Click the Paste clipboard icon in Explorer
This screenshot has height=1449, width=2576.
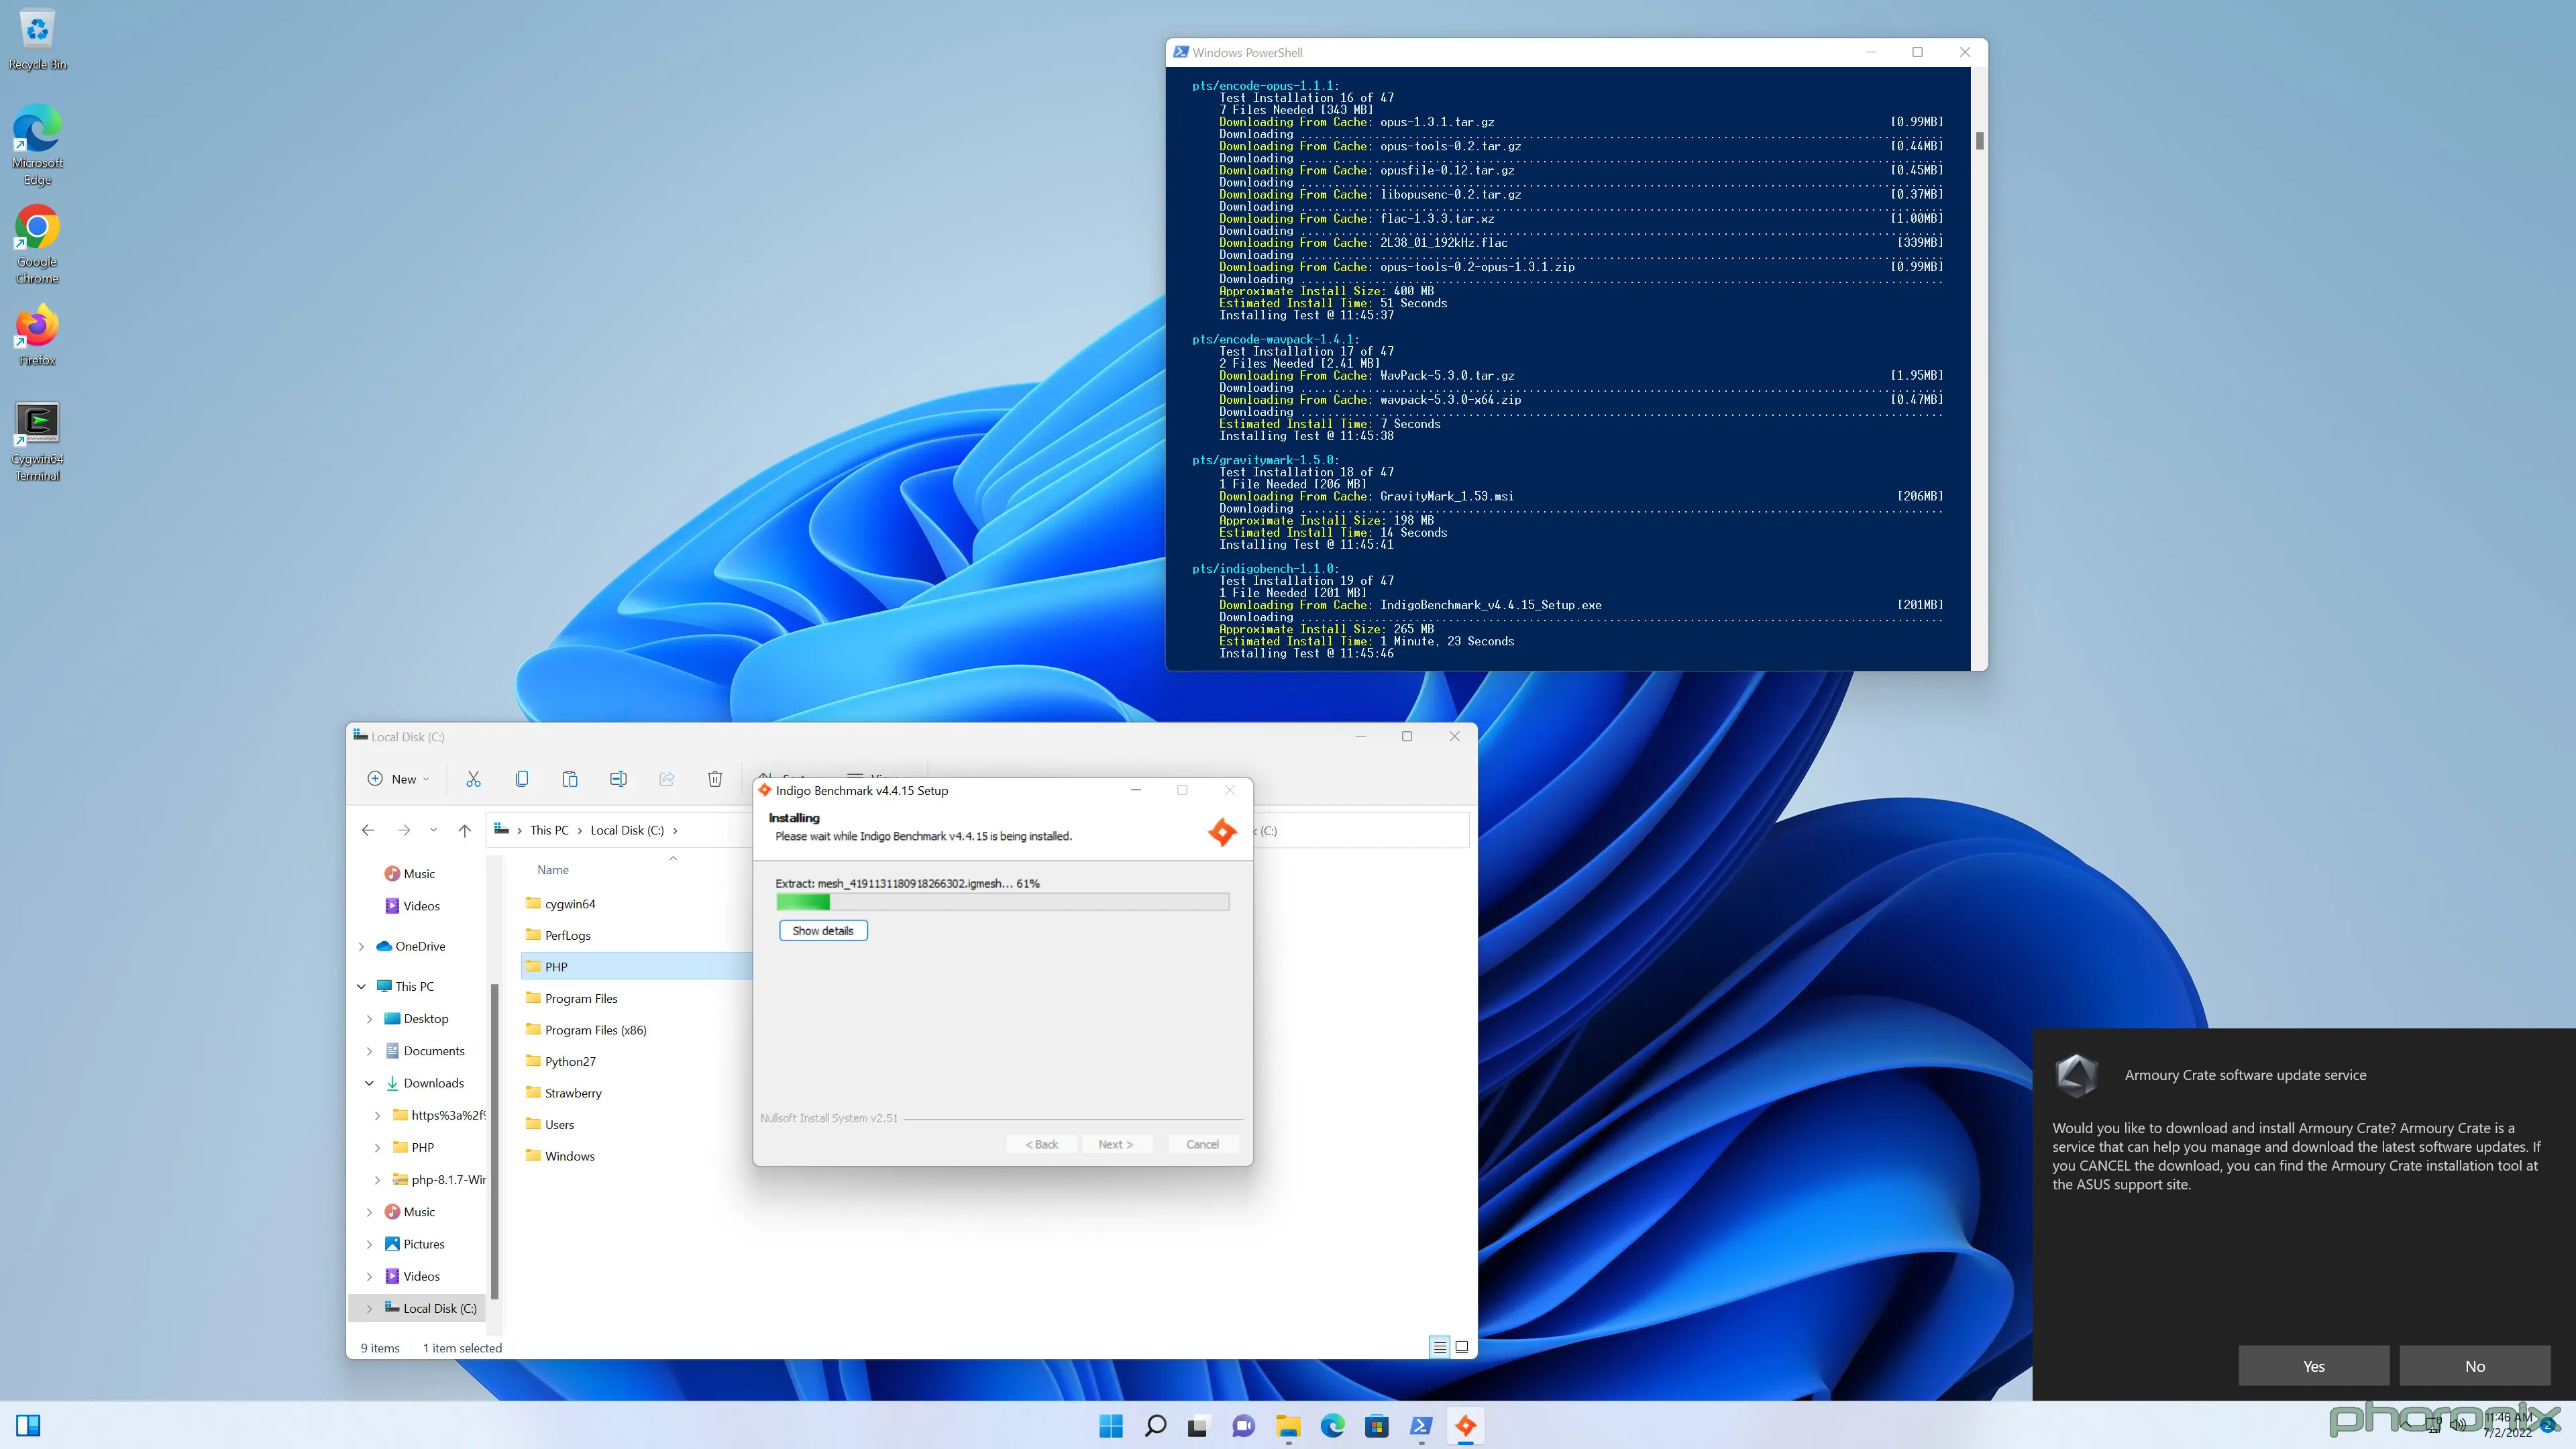[570, 779]
